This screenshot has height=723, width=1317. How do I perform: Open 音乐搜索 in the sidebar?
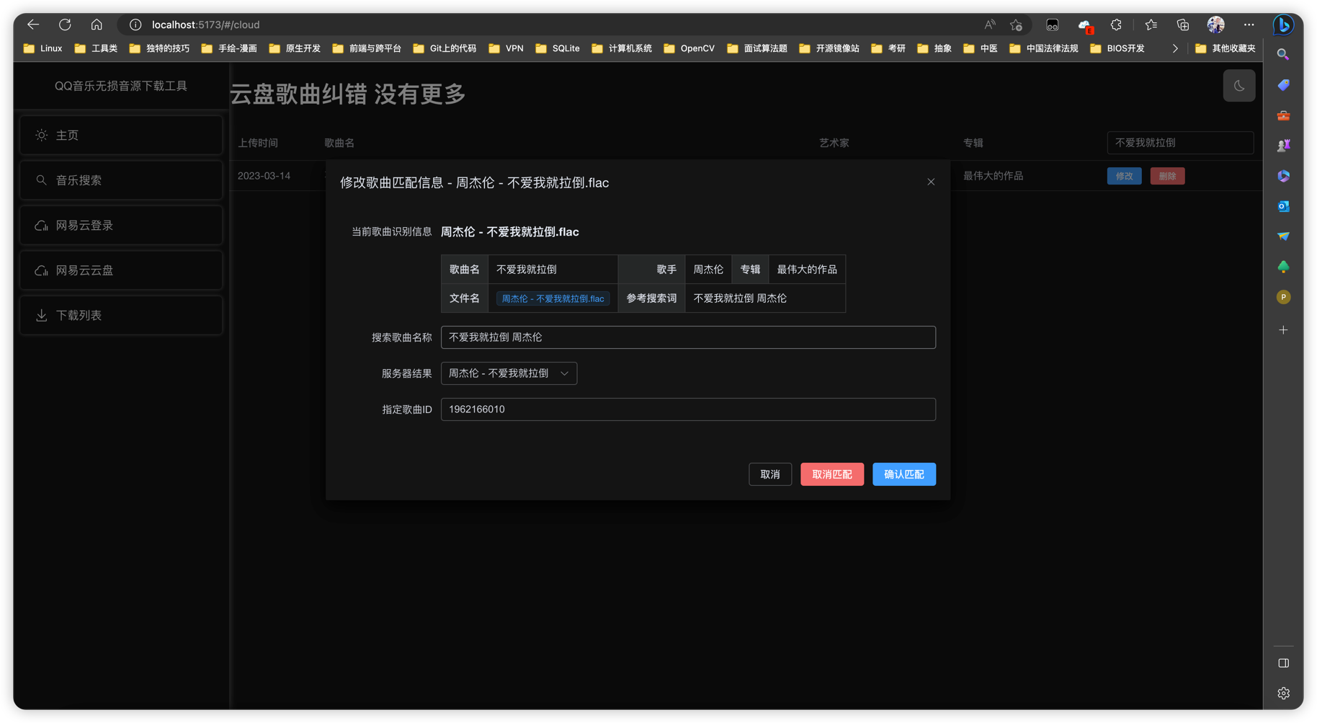pyautogui.click(x=121, y=180)
